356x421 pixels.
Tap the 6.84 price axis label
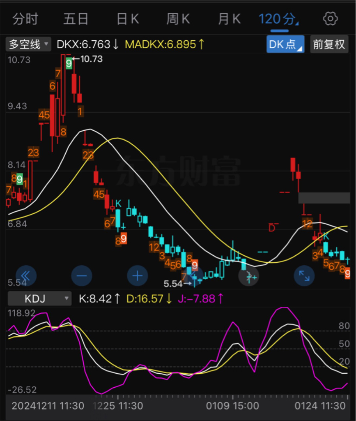pyautogui.click(x=17, y=224)
